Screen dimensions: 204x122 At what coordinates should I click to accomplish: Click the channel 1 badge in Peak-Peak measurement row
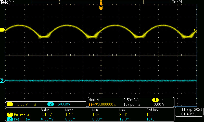pos(10,115)
